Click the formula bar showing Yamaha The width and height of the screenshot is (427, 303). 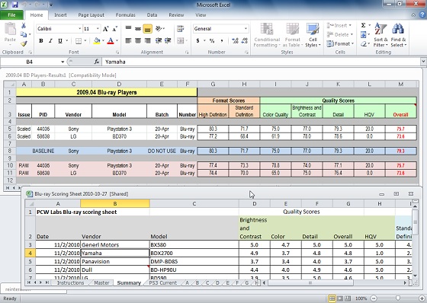pos(261,62)
